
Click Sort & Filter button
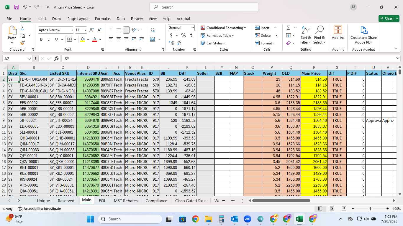point(306,35)
